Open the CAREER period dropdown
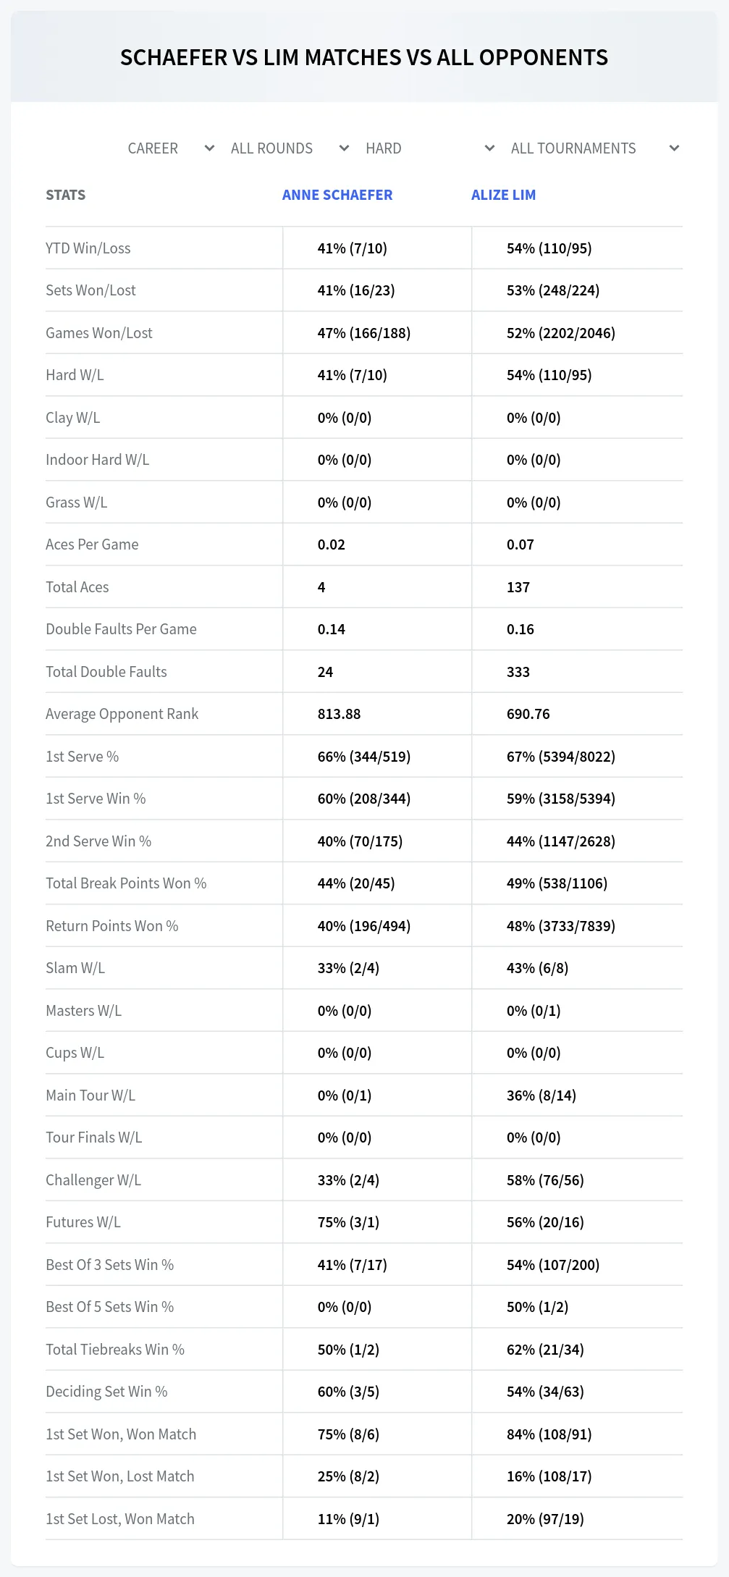Screen dimensions: 729x1577 pyautogui.click(x=171, y=148)
